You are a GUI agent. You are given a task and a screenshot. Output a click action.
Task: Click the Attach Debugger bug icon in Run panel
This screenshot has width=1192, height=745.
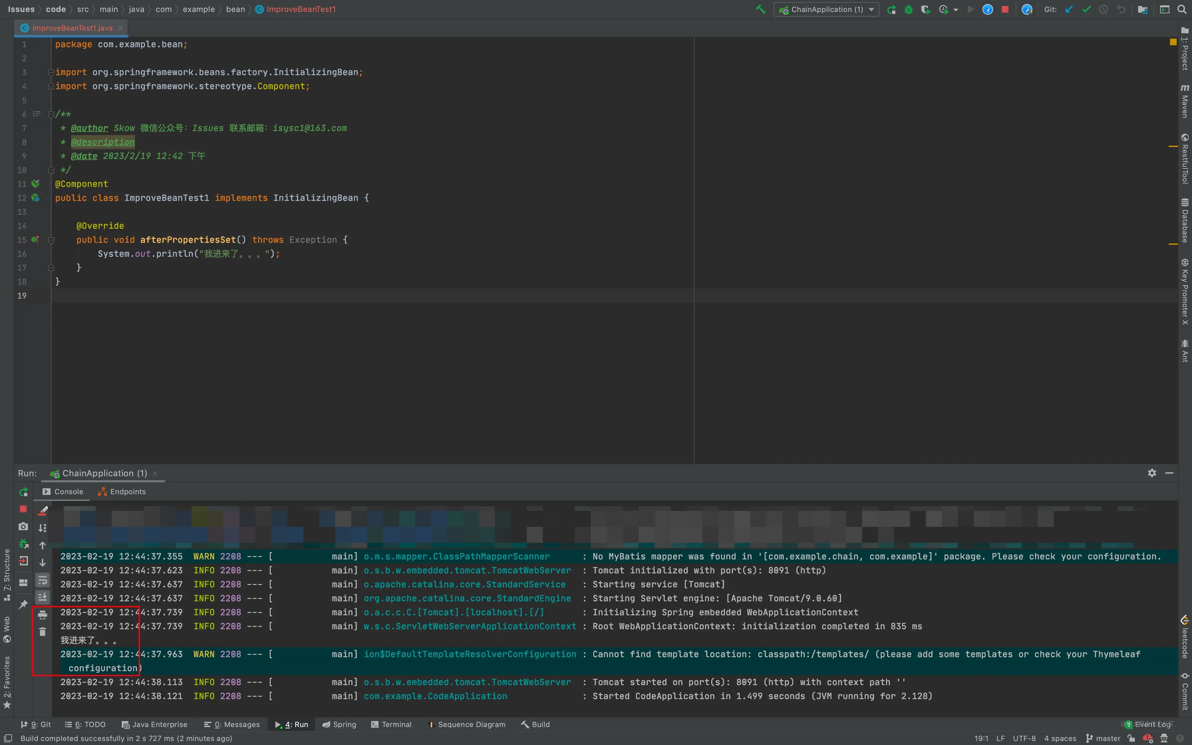[23, 544]
